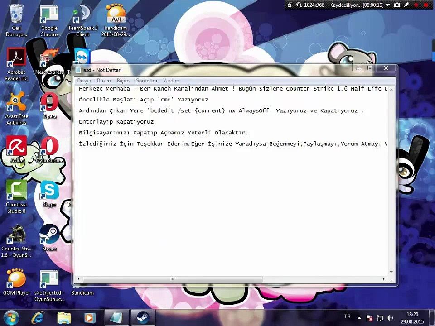Stop Bandicam recording red square button

coord(425,5)
